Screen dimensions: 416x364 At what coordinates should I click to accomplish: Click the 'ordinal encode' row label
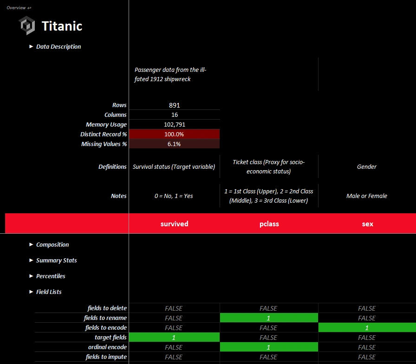[x=107, y=347]
